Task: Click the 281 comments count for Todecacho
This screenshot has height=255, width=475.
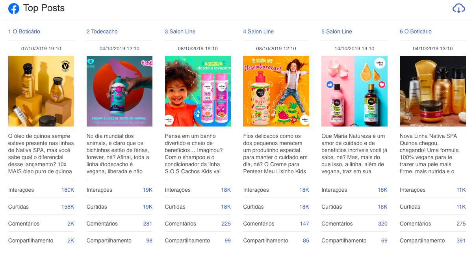Action: [148, 224]
